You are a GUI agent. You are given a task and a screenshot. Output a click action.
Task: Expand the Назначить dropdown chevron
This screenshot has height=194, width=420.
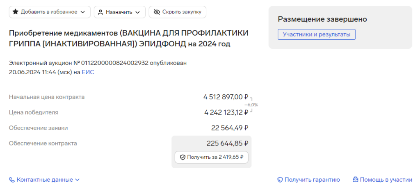point(137,12)
